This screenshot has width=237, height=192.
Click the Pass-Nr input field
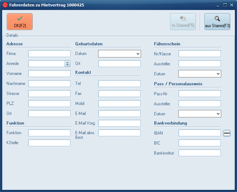[200, 94]
